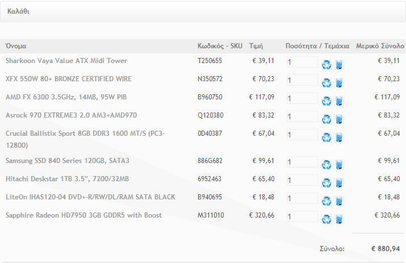Screen dimensions: 406x263
Task: Select SKU code N350572
Action: click(210, 79)
